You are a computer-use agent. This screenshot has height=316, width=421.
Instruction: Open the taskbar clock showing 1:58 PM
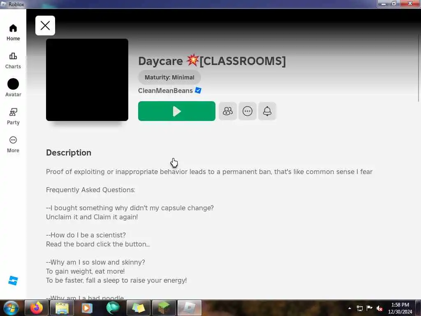coord(400,308)
